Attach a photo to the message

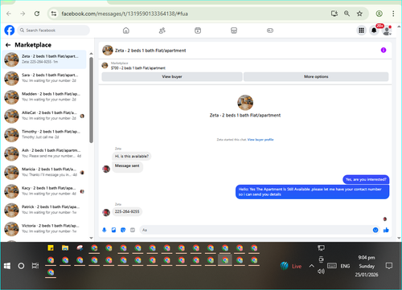coord(113,230)
